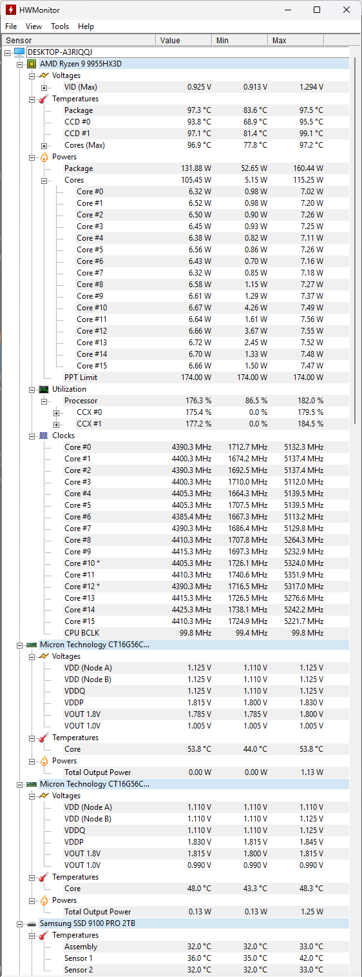Click the second Micron Technology memory module icon
The image size is (362, 977).
(32, 783)
